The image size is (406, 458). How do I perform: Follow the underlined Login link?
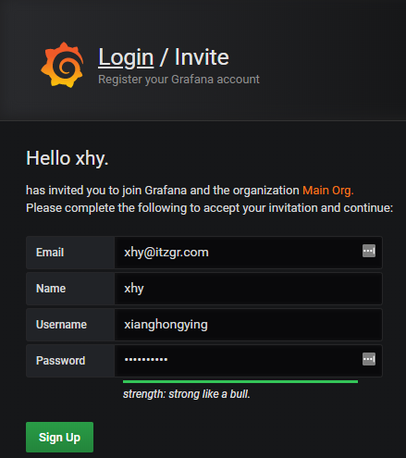[x=126, y=57]
